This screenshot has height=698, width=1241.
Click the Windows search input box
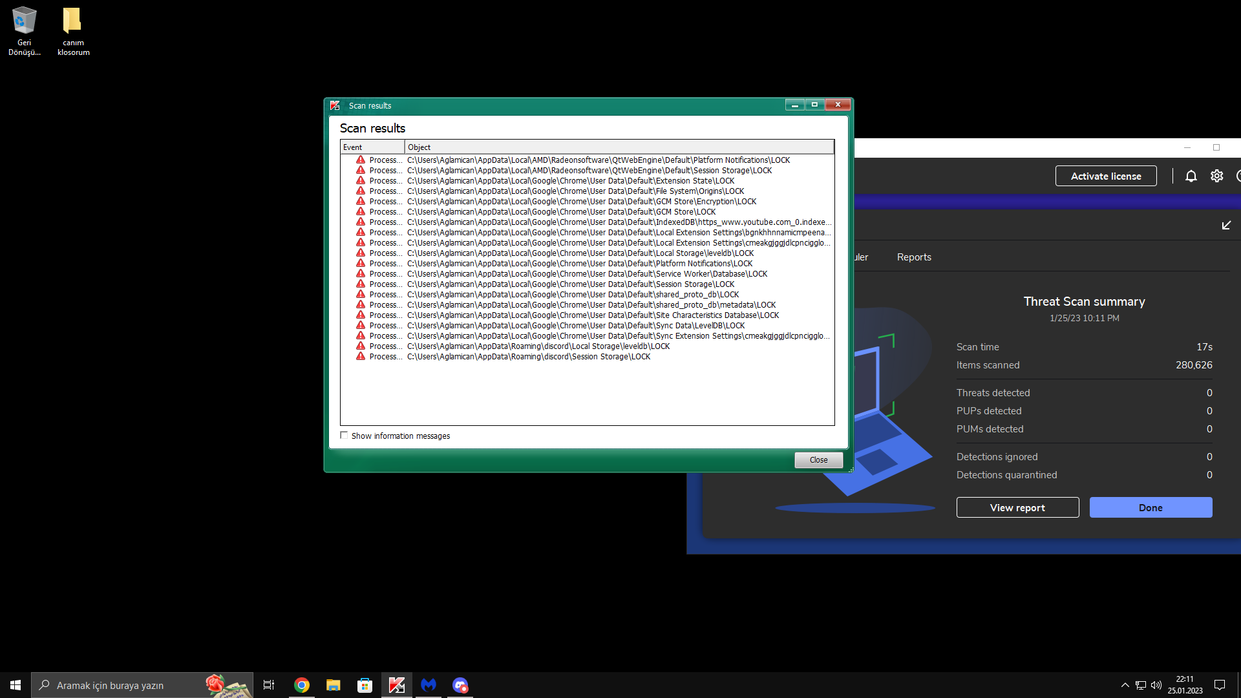pyautogui.click(x=129, y=685)
